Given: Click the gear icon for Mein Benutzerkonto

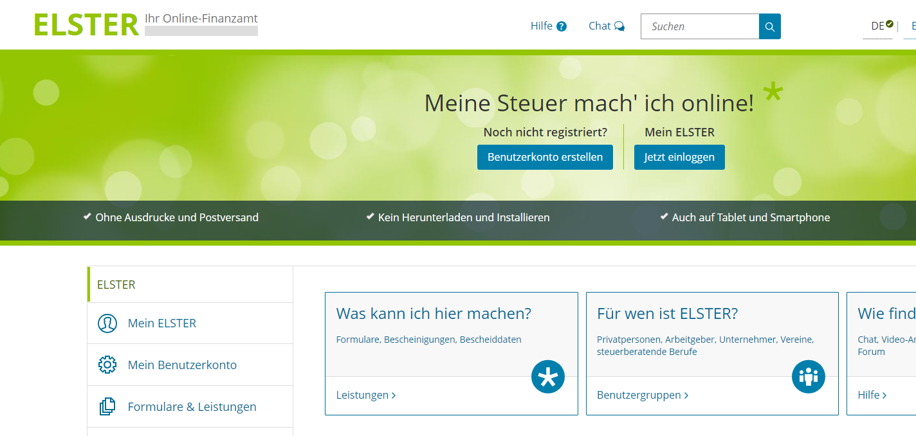Looking at the screenshot, I should pos(107,365).
